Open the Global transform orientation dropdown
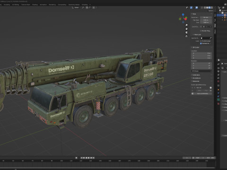The height and width of the screenshot is (170, 227). click(76, 8)
